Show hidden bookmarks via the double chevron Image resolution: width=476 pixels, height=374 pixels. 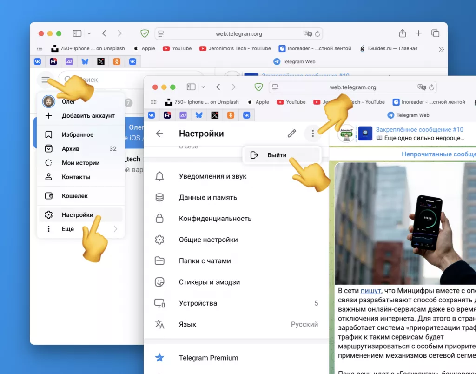click(x=441, y=48)
